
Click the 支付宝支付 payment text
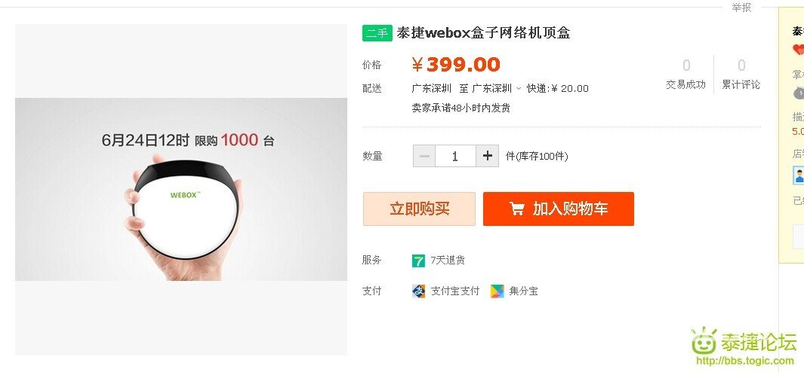(x=454, y=291)
